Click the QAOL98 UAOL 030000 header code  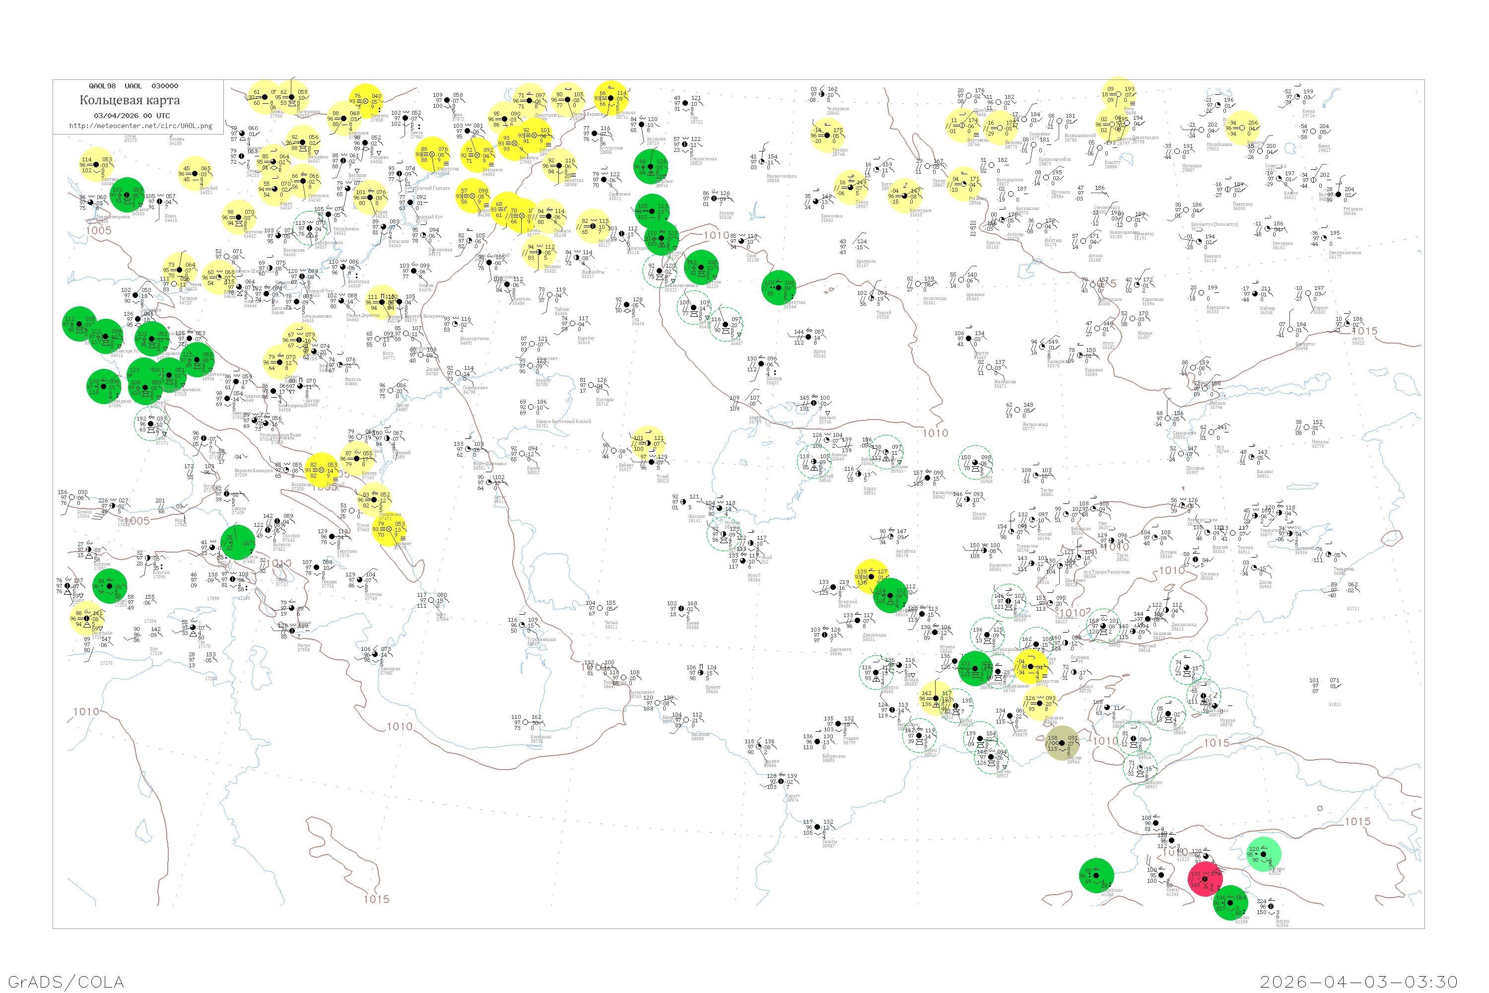pyautogui.click(x=133, y=86)
